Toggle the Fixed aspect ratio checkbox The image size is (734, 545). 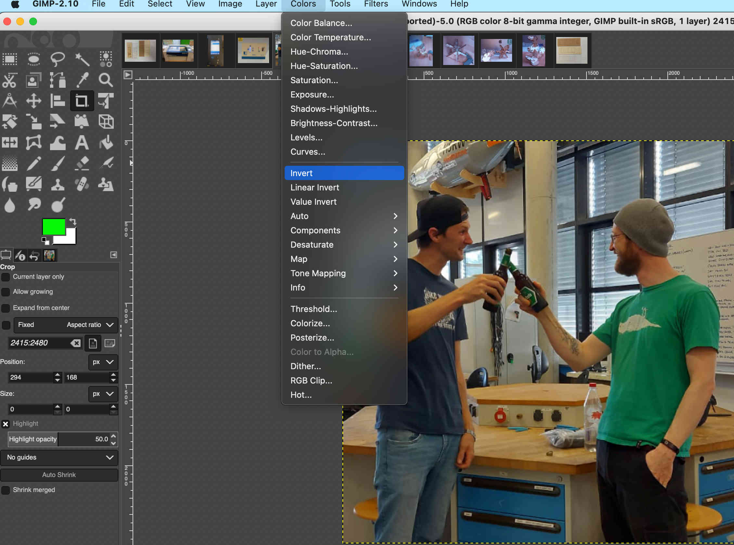tap(6, 325)
